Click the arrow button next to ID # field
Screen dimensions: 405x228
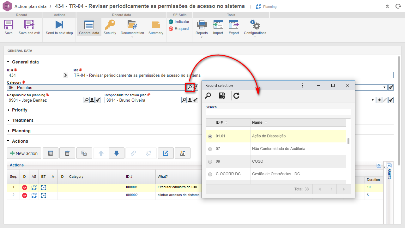point(66,75)
